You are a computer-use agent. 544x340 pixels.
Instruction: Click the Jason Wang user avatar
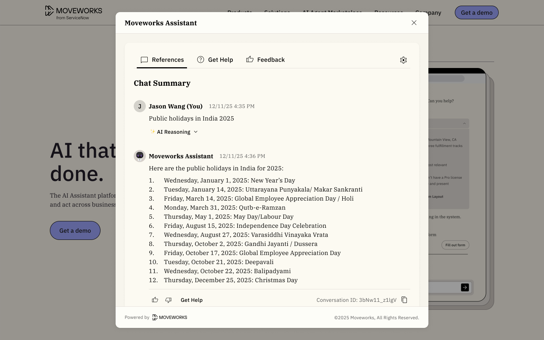[x=140, y=106]
